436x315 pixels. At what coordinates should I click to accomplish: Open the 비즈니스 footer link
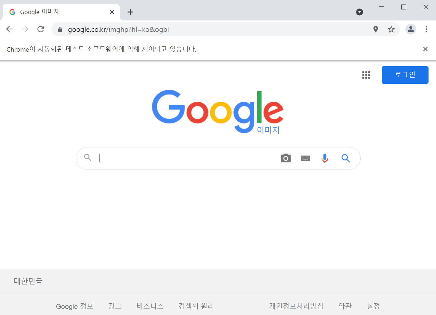pos(150,306)
